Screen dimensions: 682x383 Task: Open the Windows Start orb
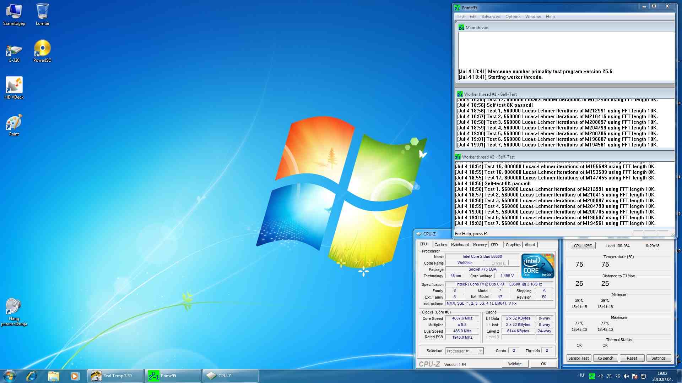pyautogui.click(x=10, y=376)
